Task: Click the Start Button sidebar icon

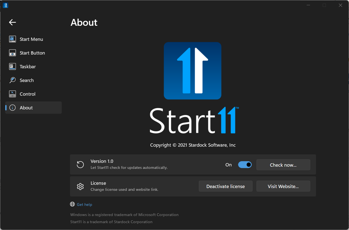Action: point(12,53)
